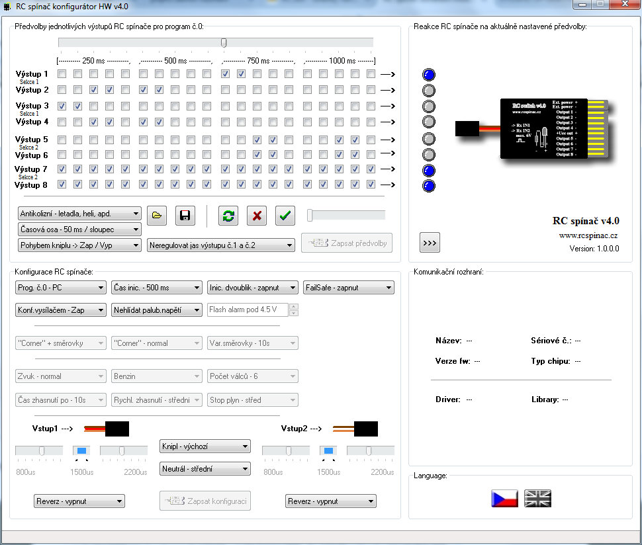Screen dimensions: 642x545
Task: Open the Konf.vysílačem - Zap dropdown
Action: tap(61, 310)
